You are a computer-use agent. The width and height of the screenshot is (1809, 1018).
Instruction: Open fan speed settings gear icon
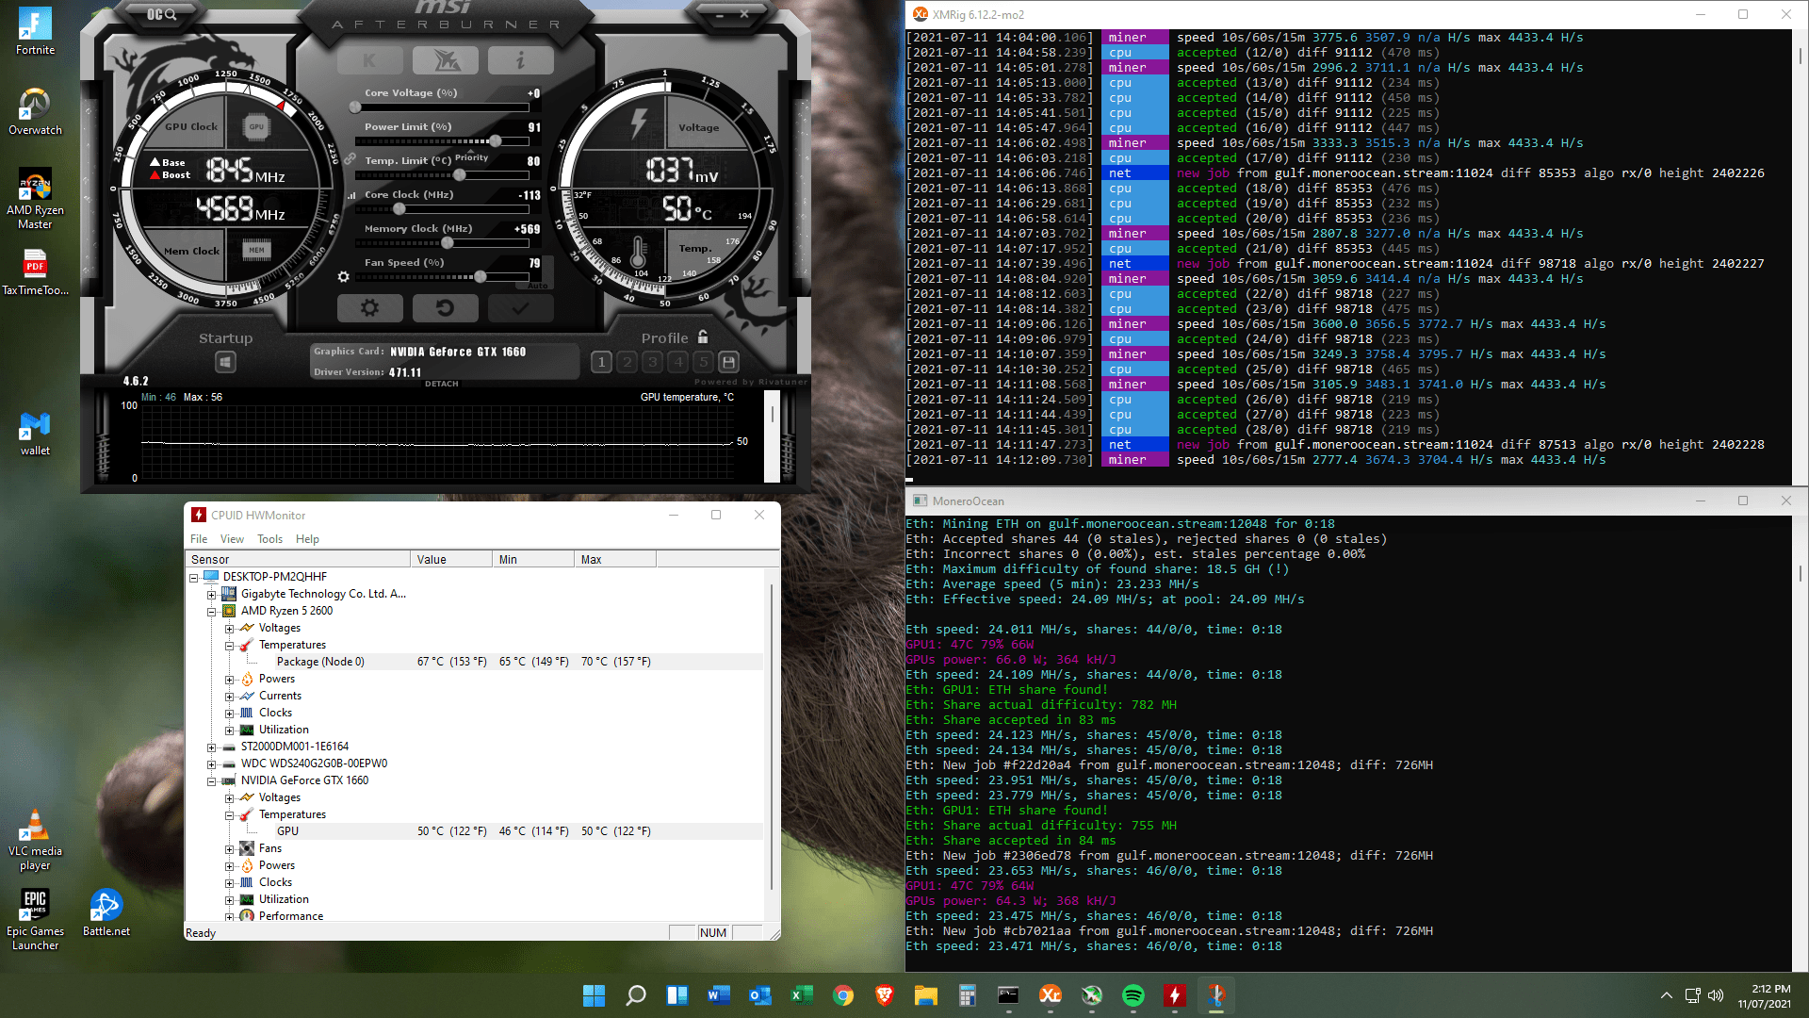pyautogui.click(x=343, y=277)
